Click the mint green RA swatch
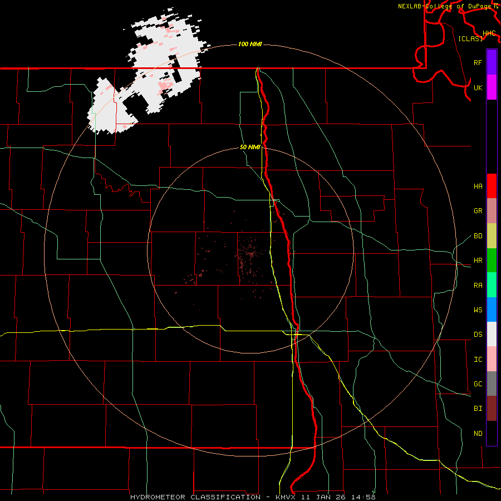 (492, 285)
